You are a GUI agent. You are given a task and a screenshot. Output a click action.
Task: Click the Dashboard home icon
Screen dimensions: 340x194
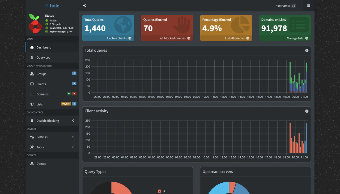point(32,47)
